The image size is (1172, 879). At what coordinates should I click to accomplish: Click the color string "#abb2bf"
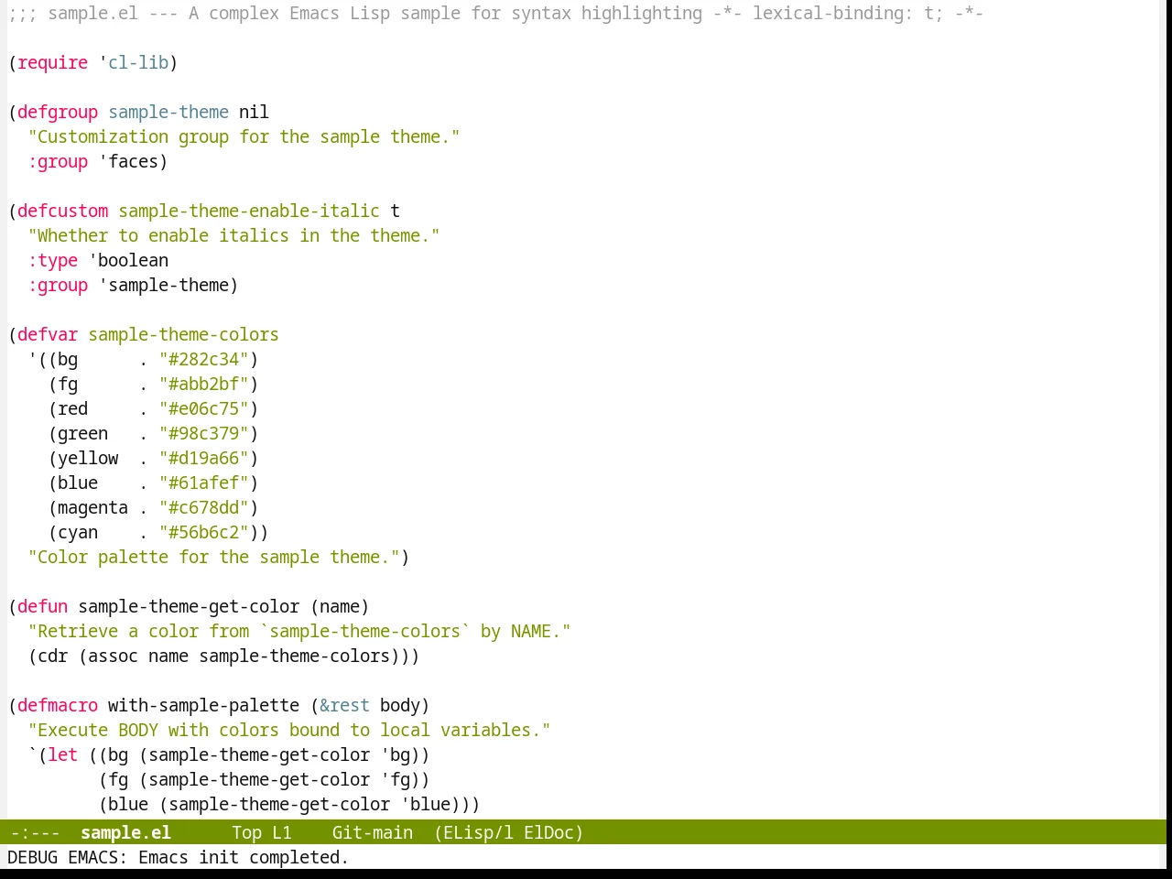pos(203,384)
